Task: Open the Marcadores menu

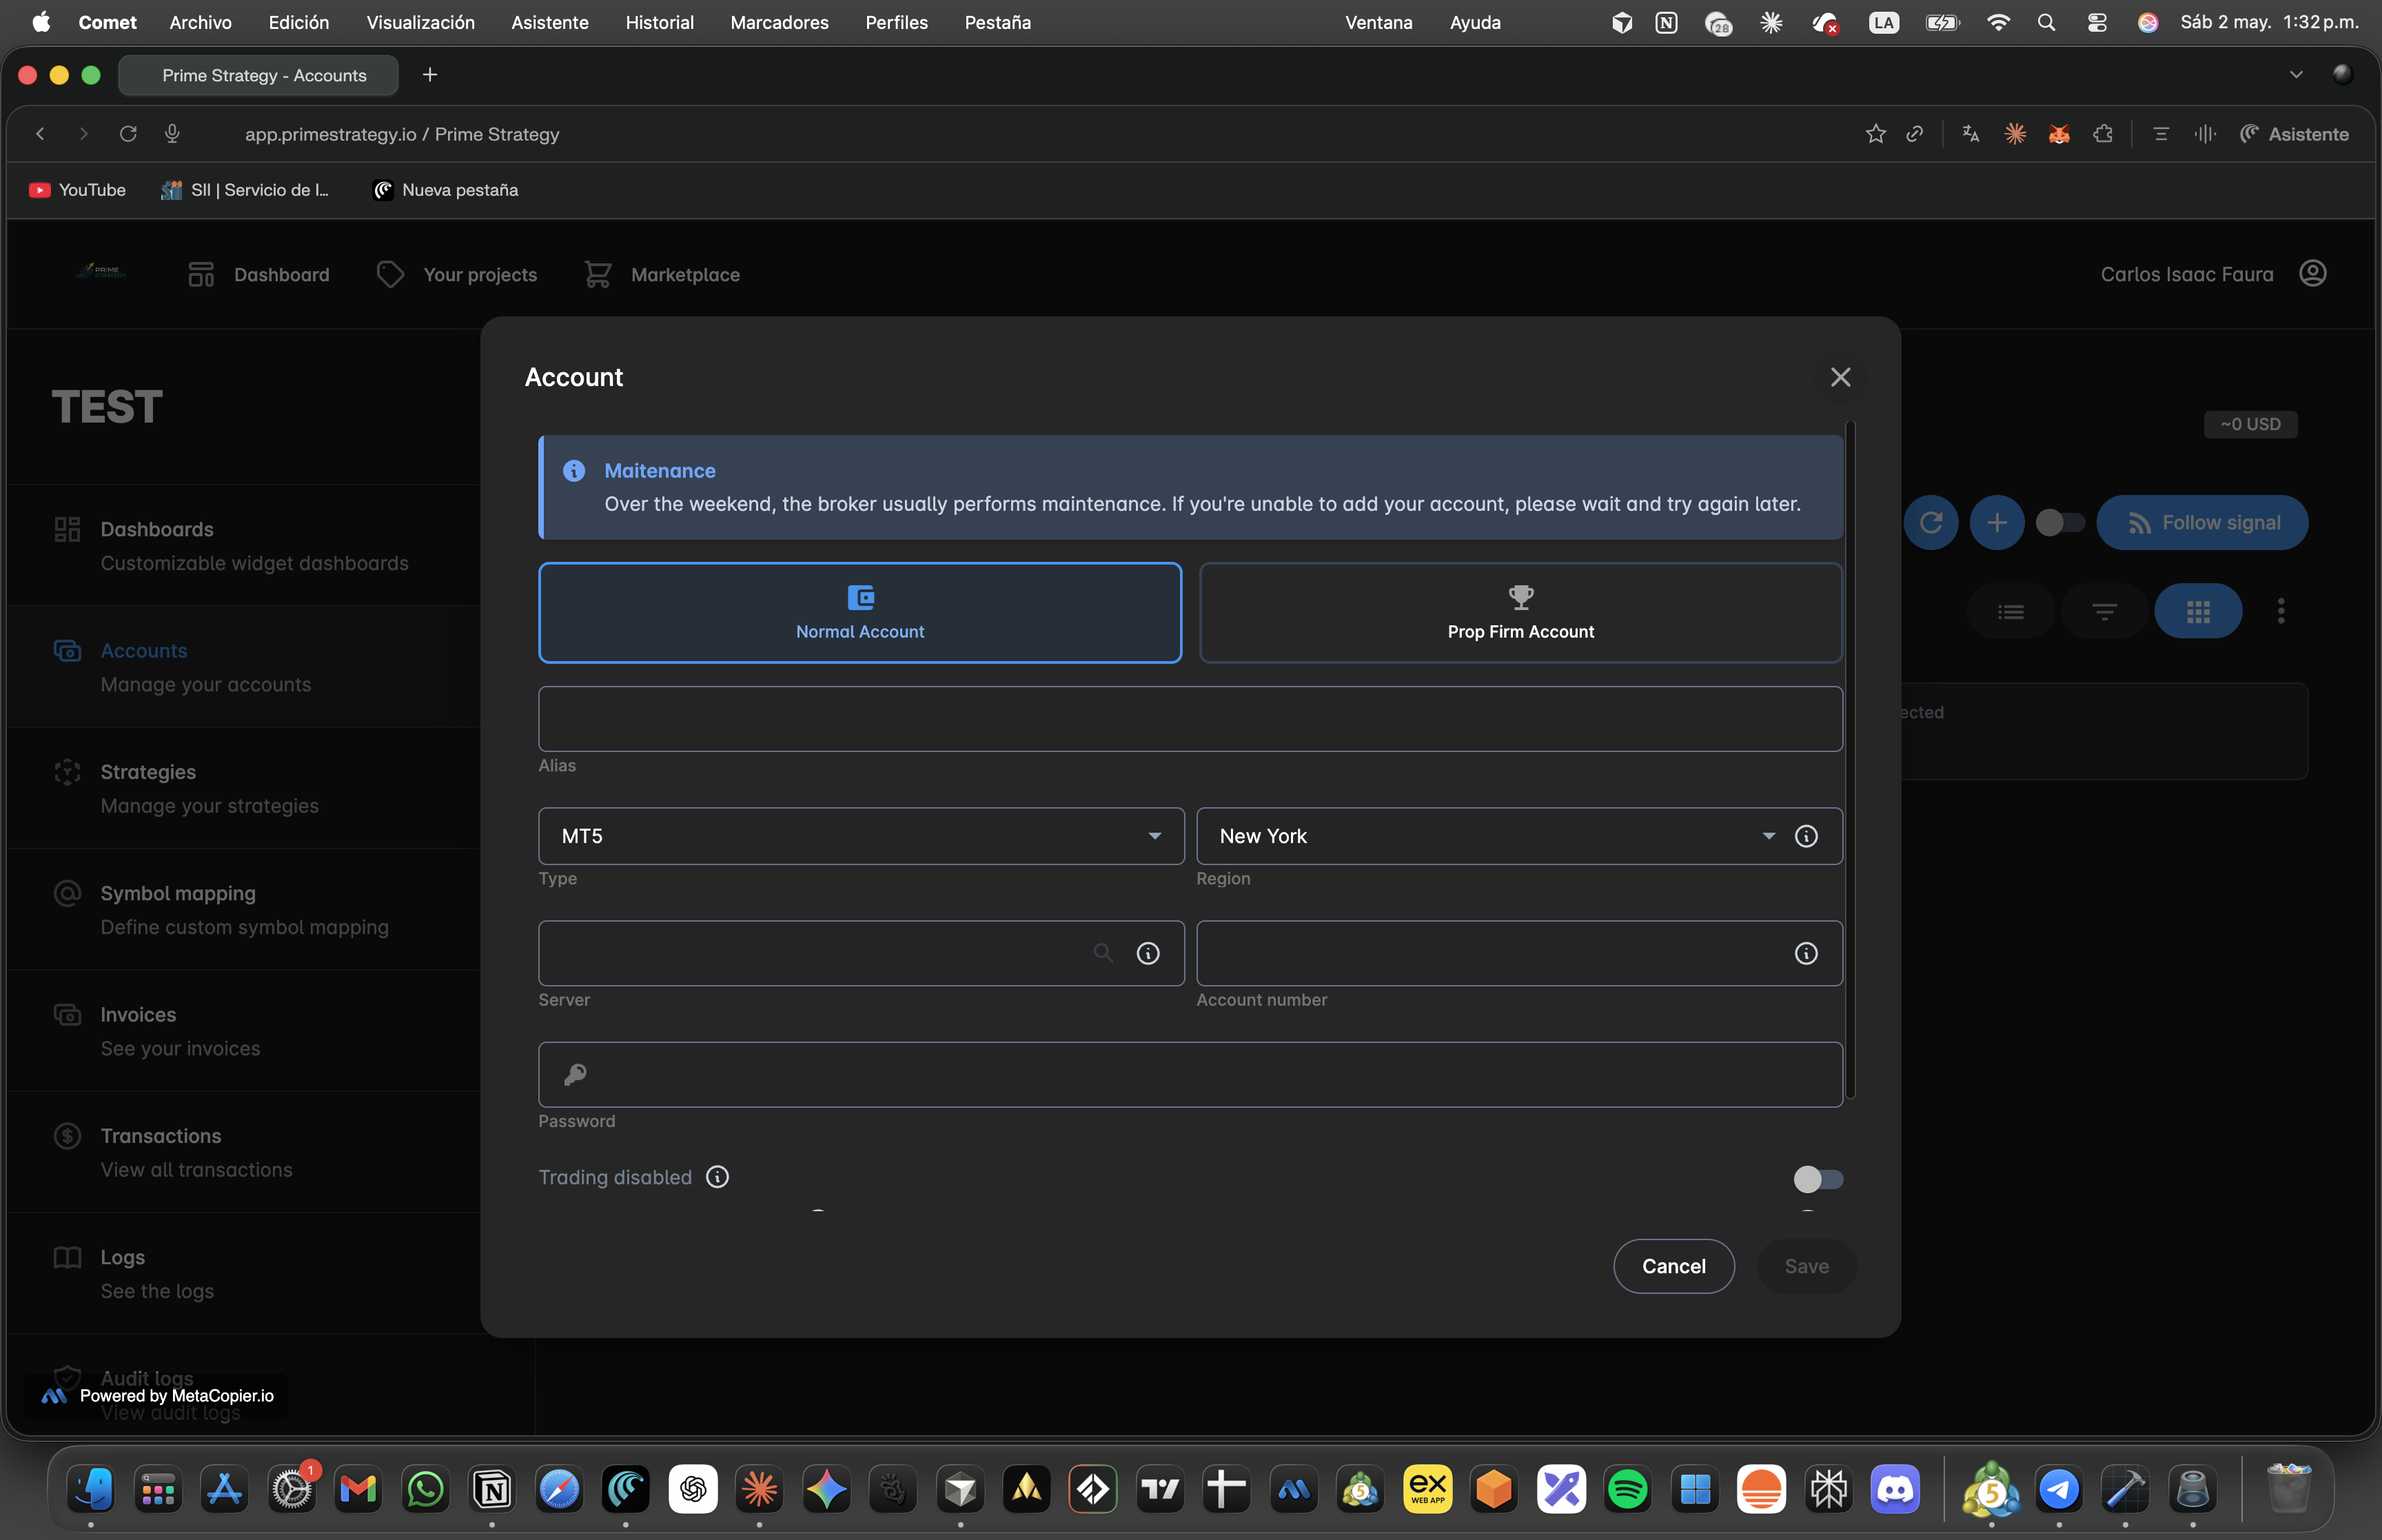Action: coord(780,22)
